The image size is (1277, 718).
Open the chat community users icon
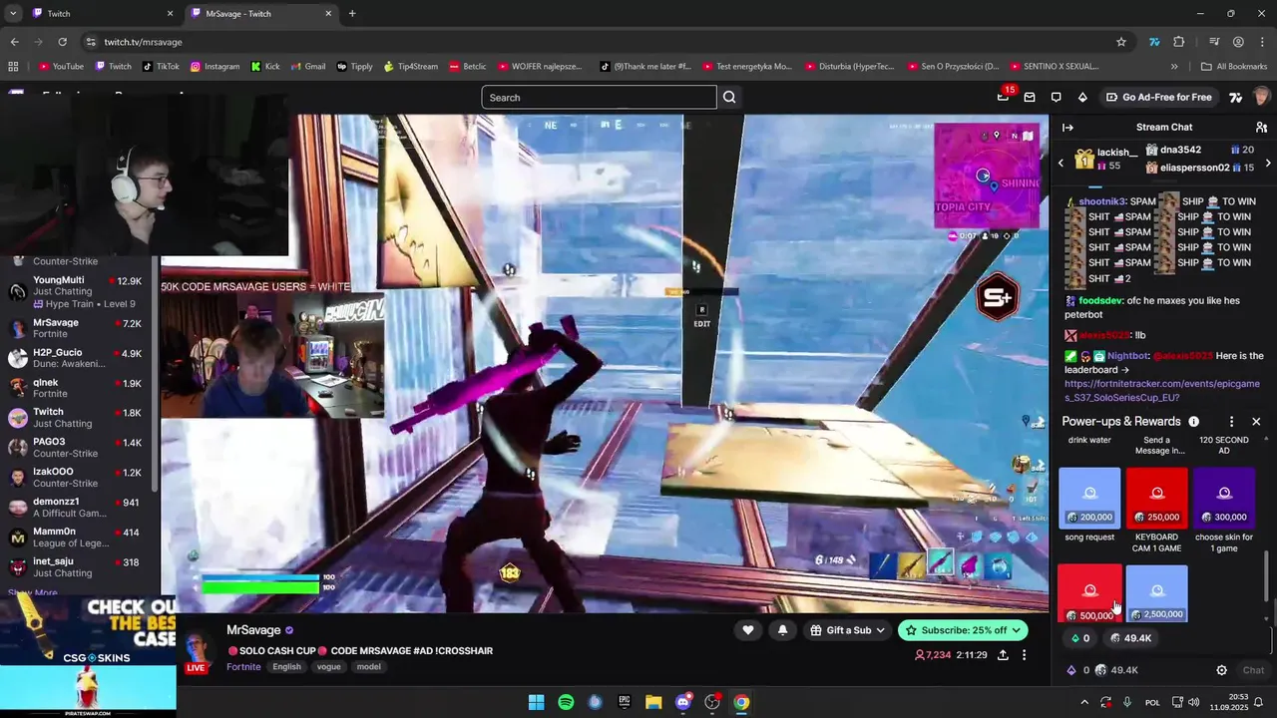1261,128
